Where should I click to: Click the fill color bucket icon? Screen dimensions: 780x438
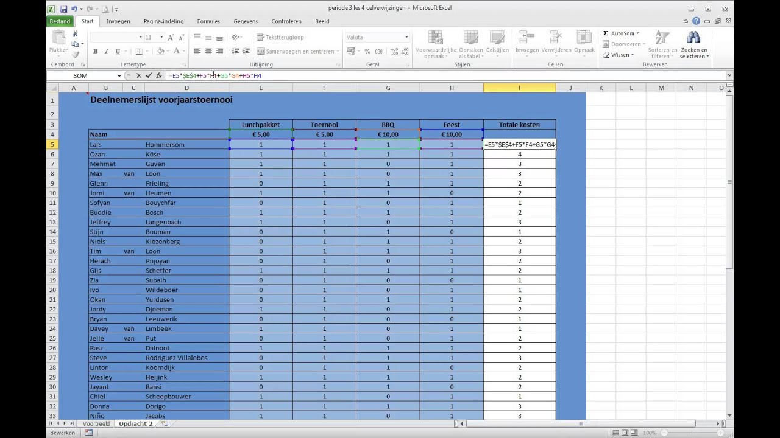161,52
